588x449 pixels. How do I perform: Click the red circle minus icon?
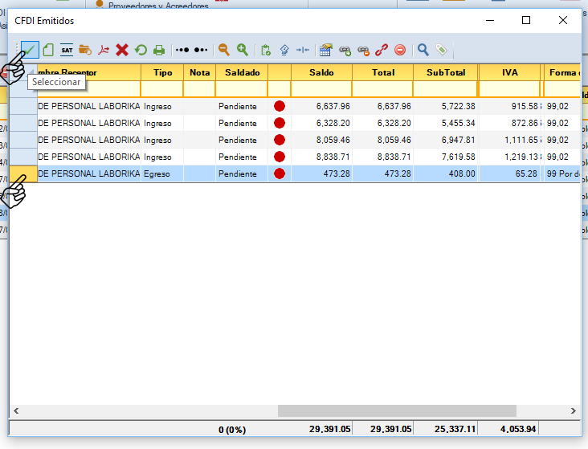click(400, 50)
